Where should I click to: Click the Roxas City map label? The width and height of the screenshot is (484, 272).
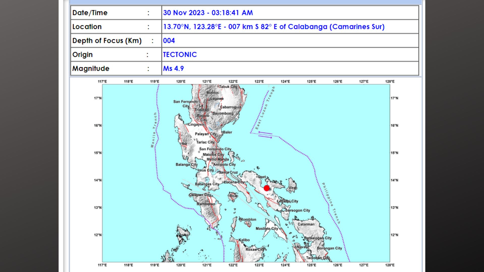[x=255, y=249]
